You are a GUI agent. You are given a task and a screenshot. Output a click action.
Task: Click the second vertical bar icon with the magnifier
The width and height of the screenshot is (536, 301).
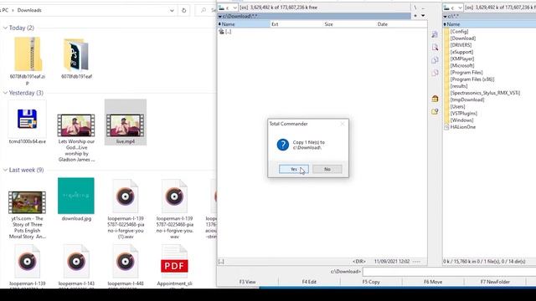click(435, 47)
